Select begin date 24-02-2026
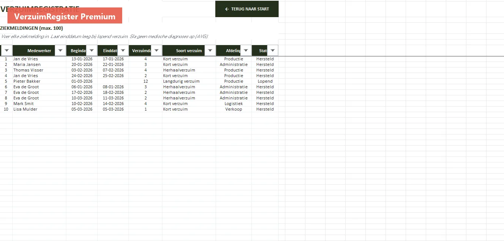Screen dimensions: 504x241 (x=82, y=76)
